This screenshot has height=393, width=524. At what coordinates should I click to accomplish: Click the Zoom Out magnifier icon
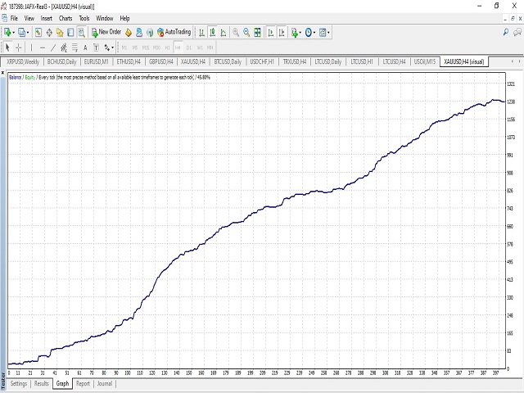click(x=246, y=33)
